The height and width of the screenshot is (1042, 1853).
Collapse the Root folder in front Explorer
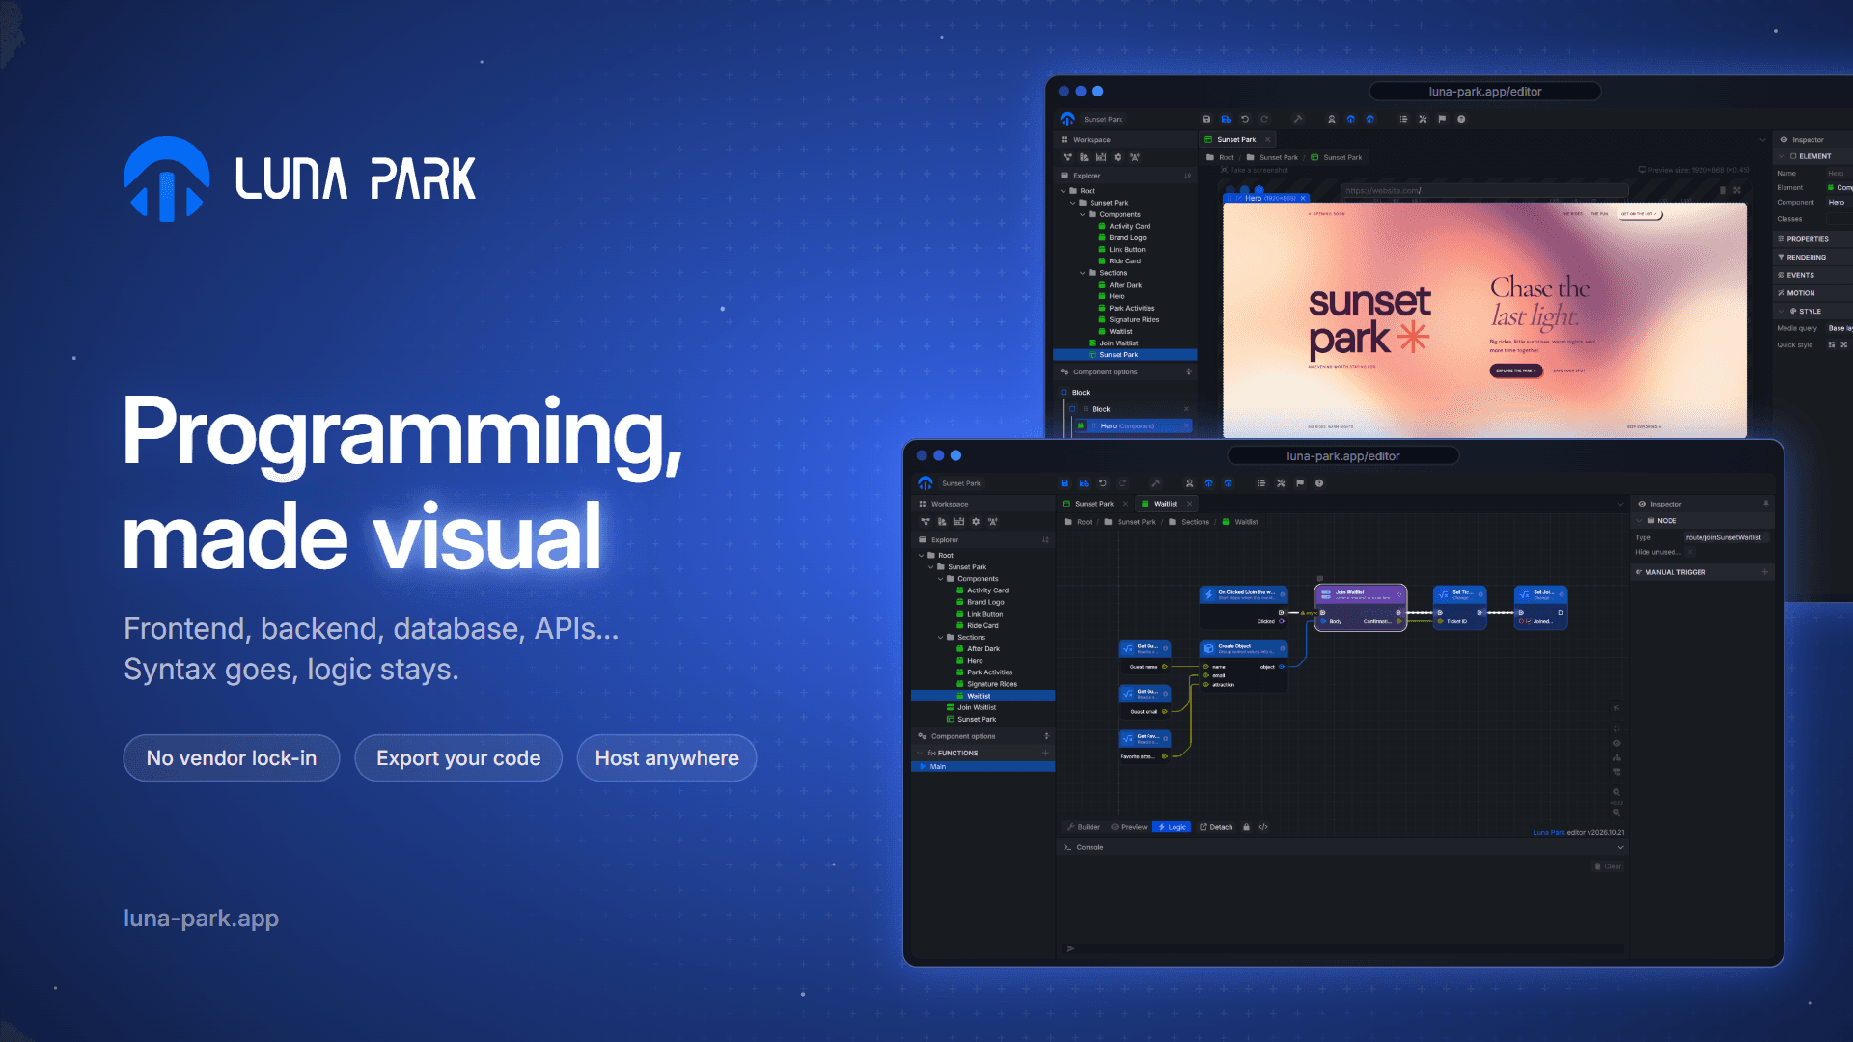(x=922, y=556)
